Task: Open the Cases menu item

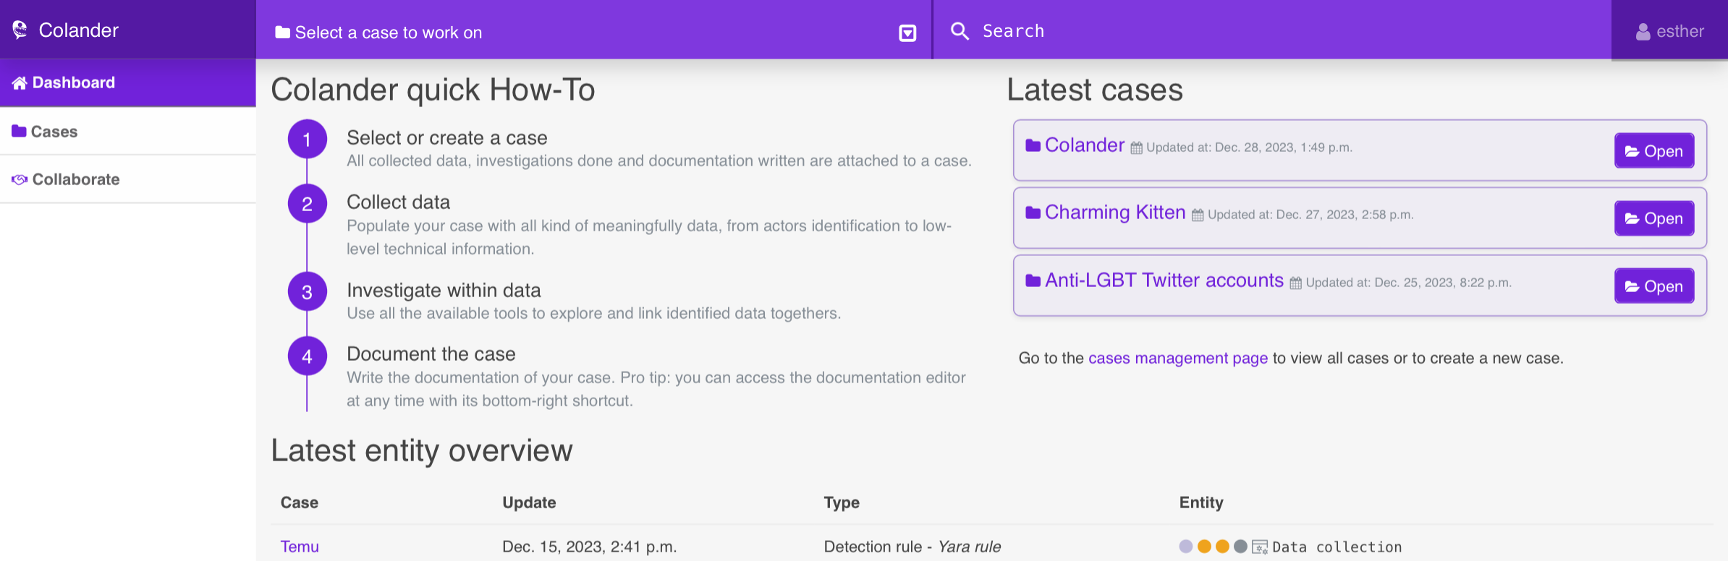Action: (x=128, y=132)
